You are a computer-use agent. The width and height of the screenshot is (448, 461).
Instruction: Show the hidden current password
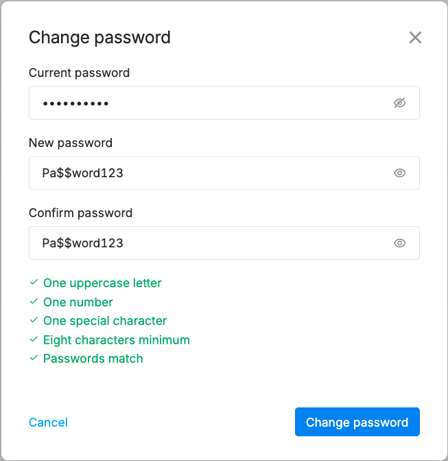click(x=400, y=103)
